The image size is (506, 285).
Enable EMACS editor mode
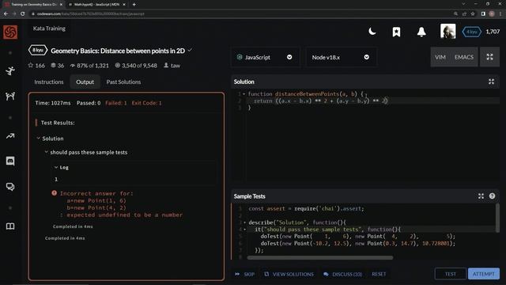464,57
